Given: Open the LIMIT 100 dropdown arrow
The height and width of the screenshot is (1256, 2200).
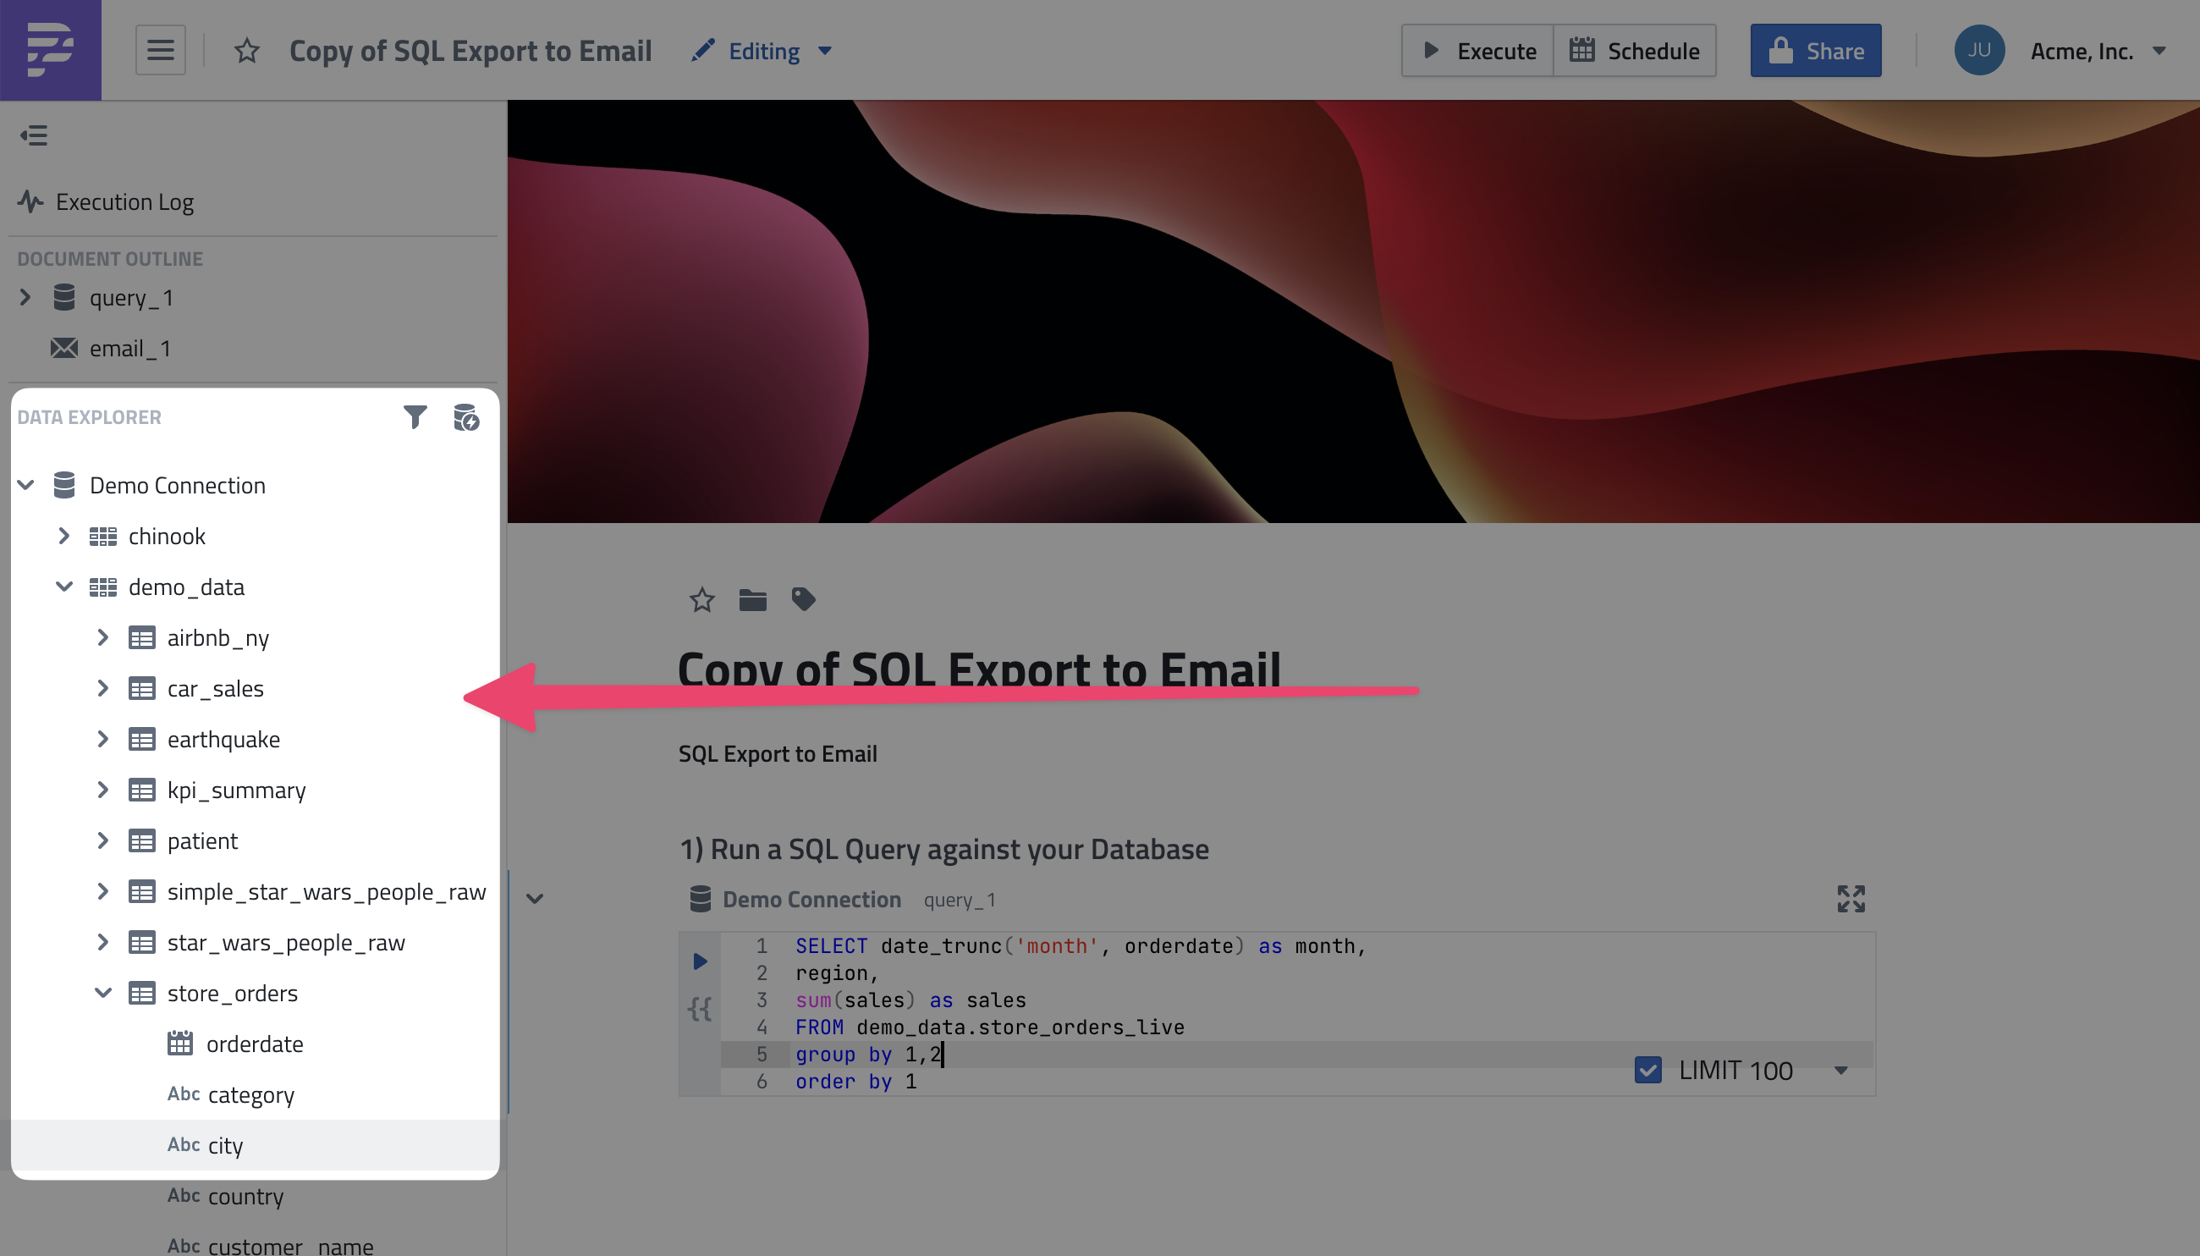Looking at the screenshot, I should coord(1841,1071).
